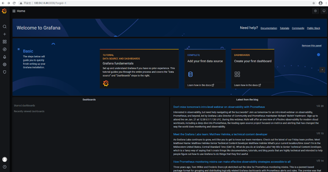The width and height of the screenshot is (328, 172).
Task: Open the Explore compass icon
Action: [4, 50]
